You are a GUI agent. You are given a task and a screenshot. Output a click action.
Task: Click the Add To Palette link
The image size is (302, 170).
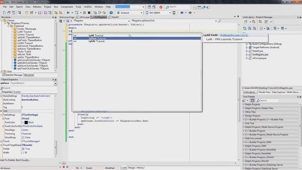point(8,160)
